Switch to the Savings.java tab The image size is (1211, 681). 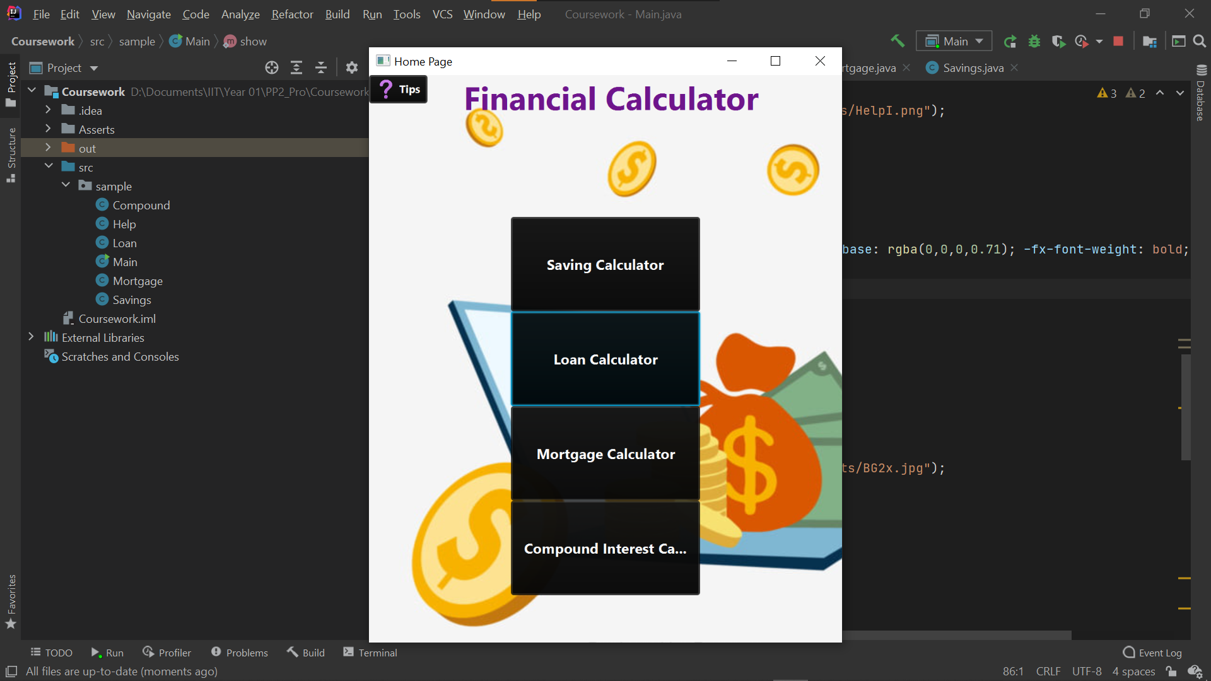(x=973, y=67)
